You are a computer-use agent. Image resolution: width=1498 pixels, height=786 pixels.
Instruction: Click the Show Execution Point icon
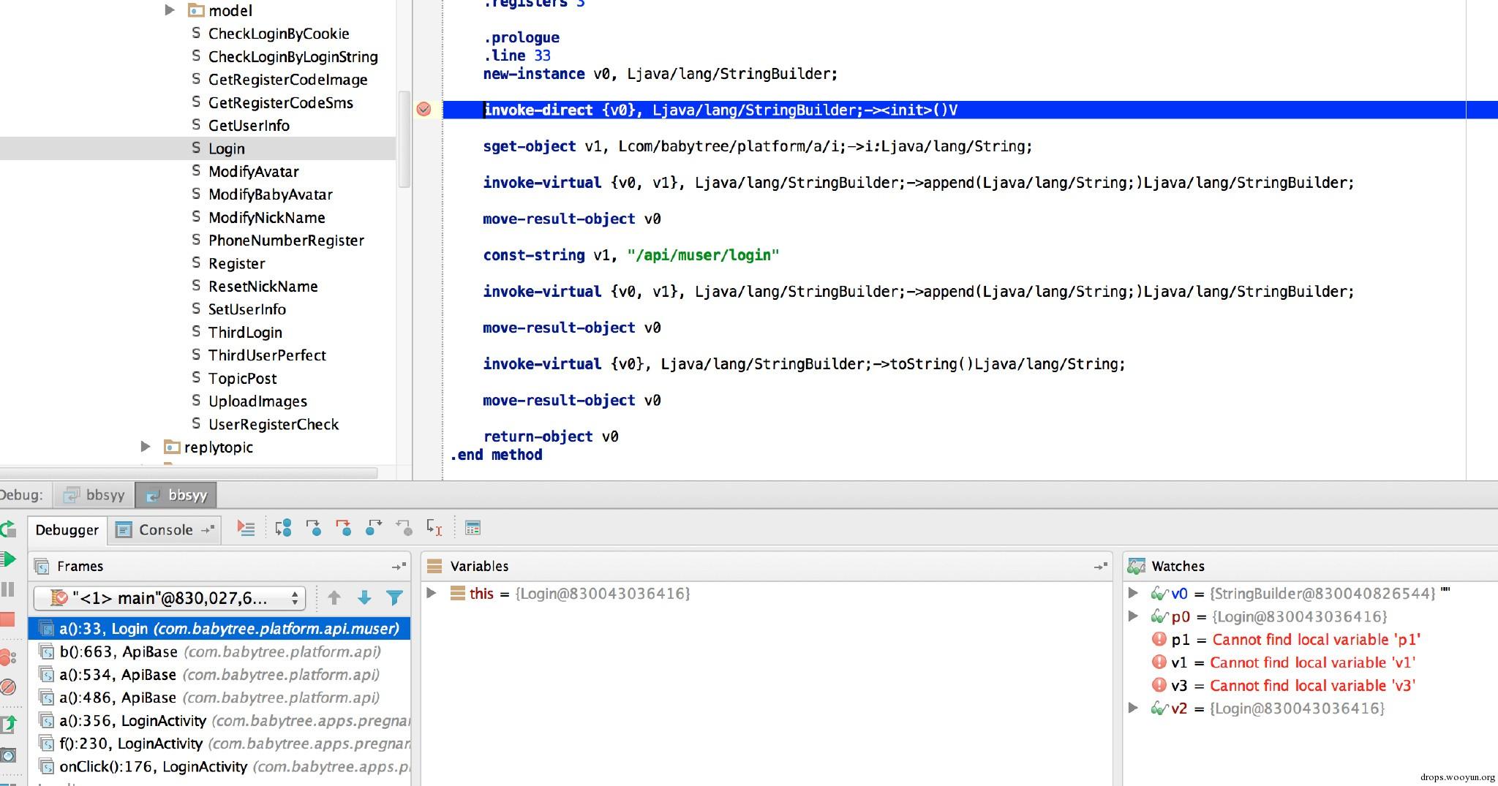(x=246, y=528)
